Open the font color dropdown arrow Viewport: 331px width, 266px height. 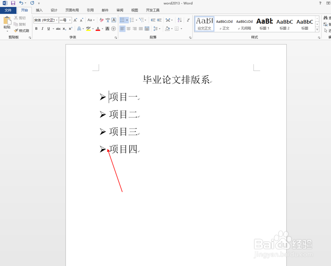tap(102, 29)
